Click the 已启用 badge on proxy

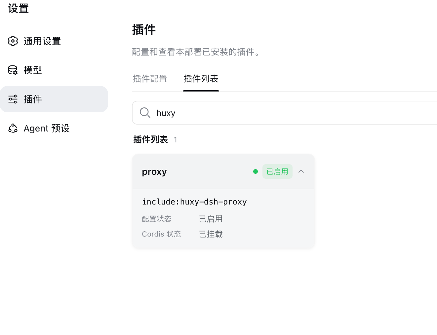tap(277, 171)
